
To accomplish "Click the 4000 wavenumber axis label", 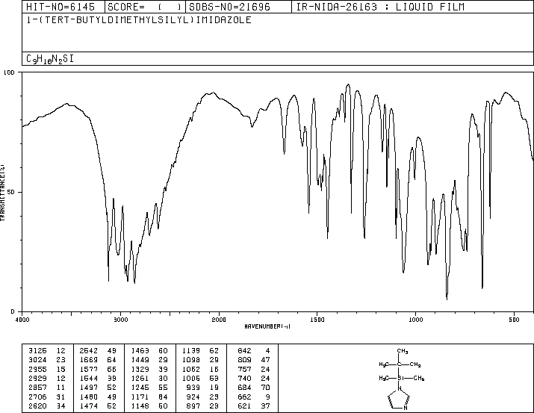I will (22, 320).
